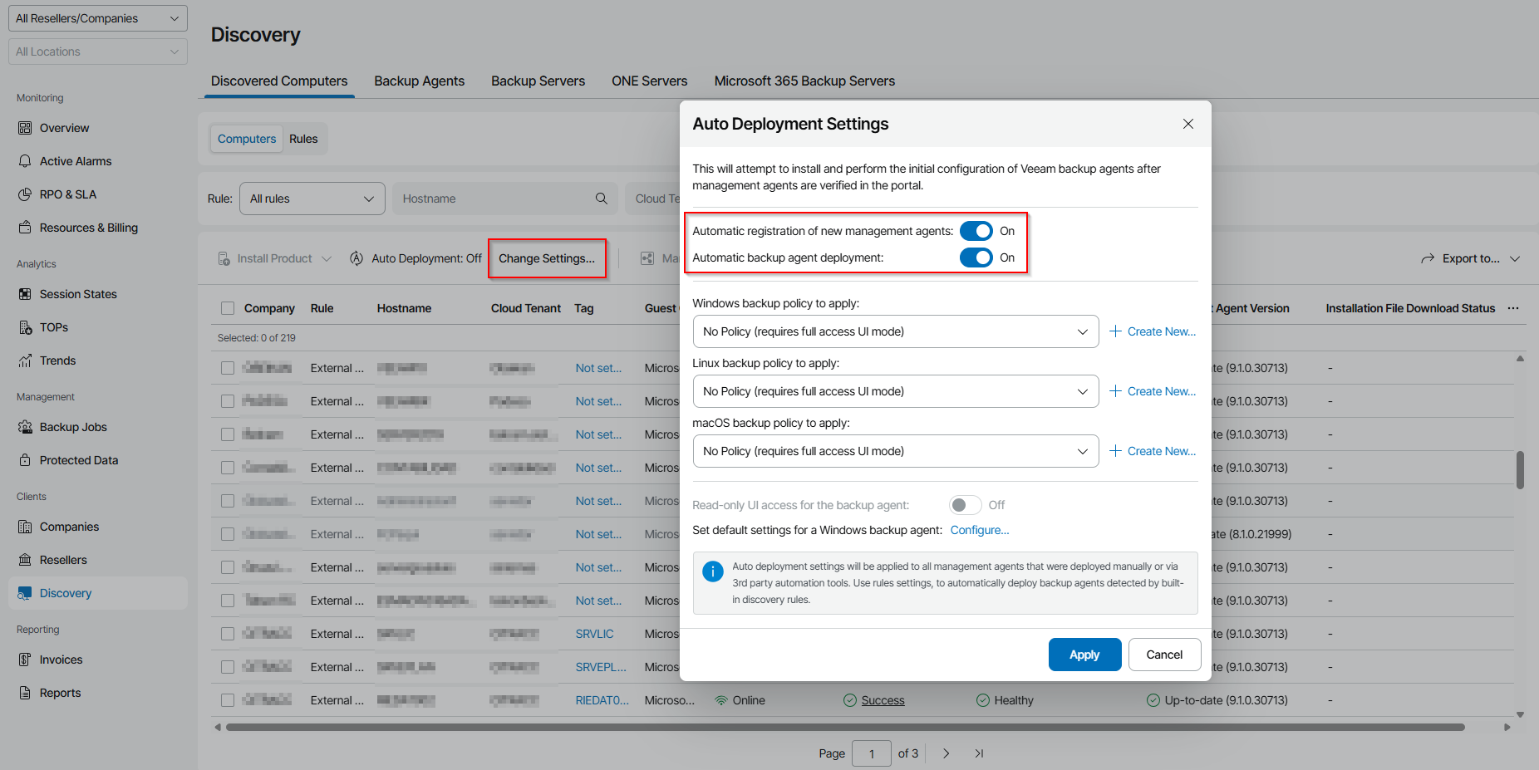This screenshot has width=1539, height=770.
Task: Go to next page arrow
Action: (x=946, y=753)
